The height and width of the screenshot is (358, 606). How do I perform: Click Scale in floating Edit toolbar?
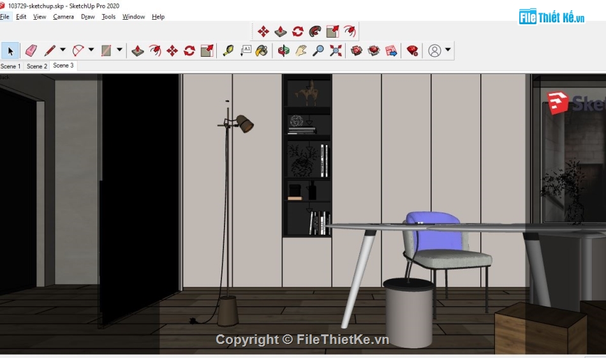point(332,31)
